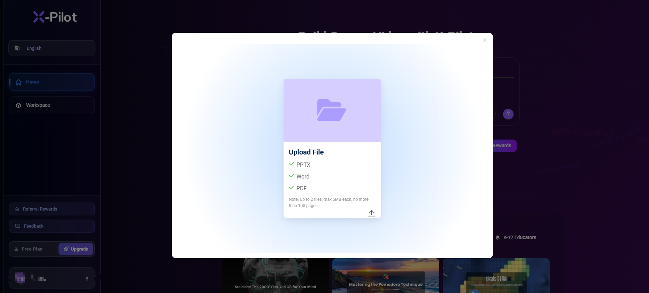Open Referral Rewards in sidebar
Viewport: 649px width, 293px height.
pos(52,209)
